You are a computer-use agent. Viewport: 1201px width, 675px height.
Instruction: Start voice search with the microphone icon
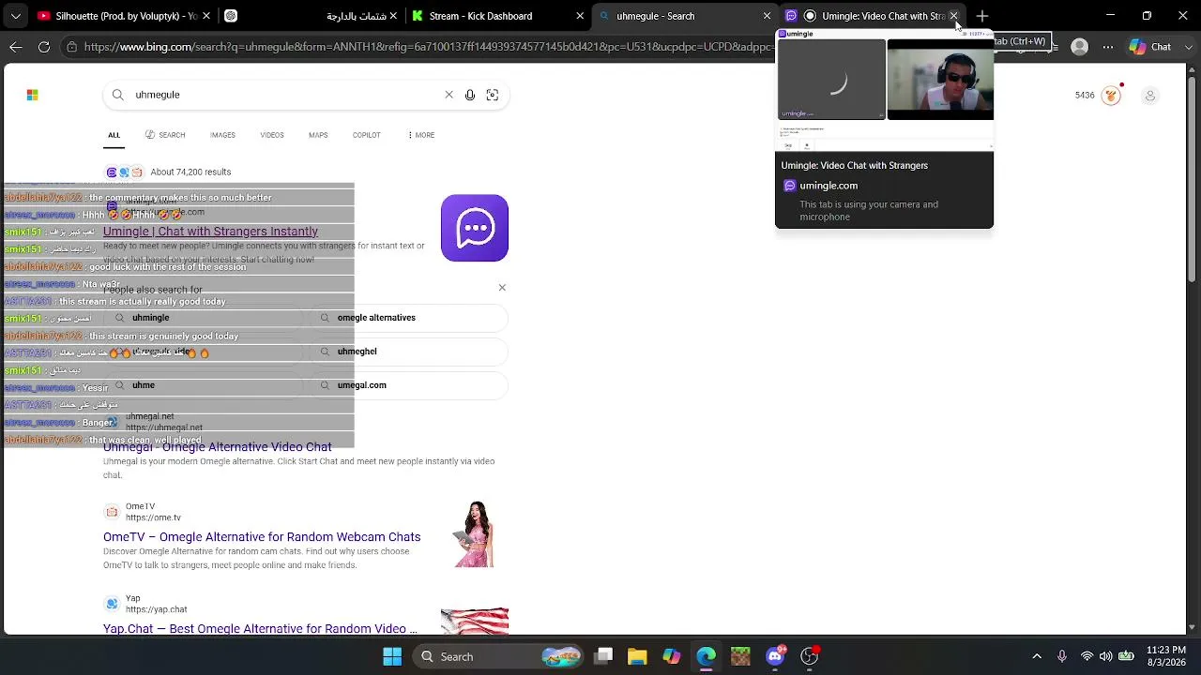[470, 95]
